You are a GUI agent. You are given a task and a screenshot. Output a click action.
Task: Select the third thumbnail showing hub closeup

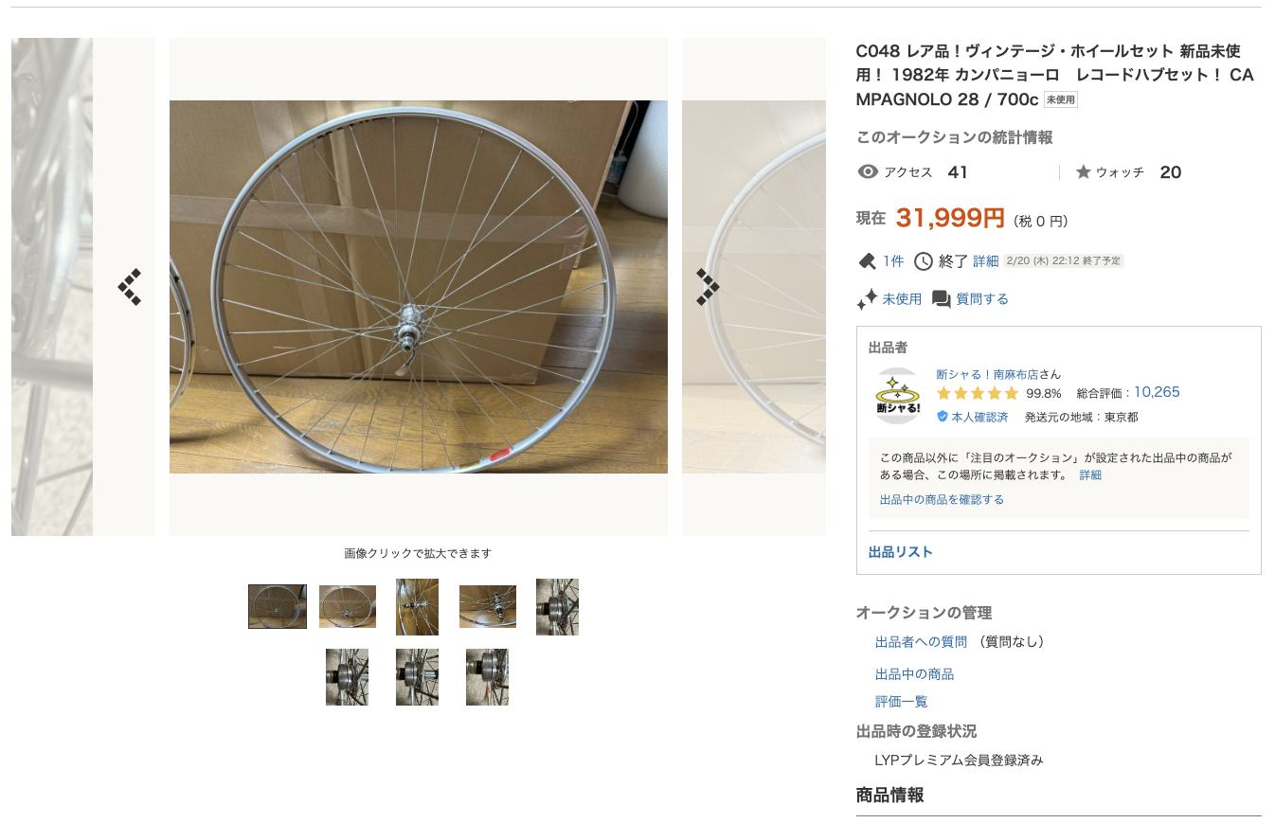coord(417,607)
